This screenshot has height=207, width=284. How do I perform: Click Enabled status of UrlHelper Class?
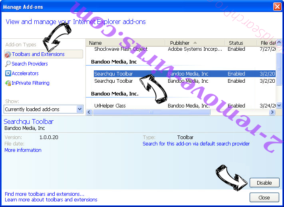tap(236, 105)
